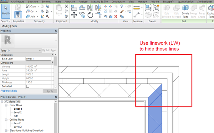Collapse the Elevations (Building Elevation) node
The image size is (214, 133).
pos(6,131)
